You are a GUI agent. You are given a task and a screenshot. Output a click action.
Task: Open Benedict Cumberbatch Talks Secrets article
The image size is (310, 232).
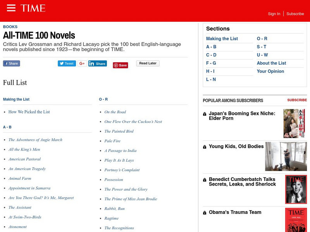(243, 182)
